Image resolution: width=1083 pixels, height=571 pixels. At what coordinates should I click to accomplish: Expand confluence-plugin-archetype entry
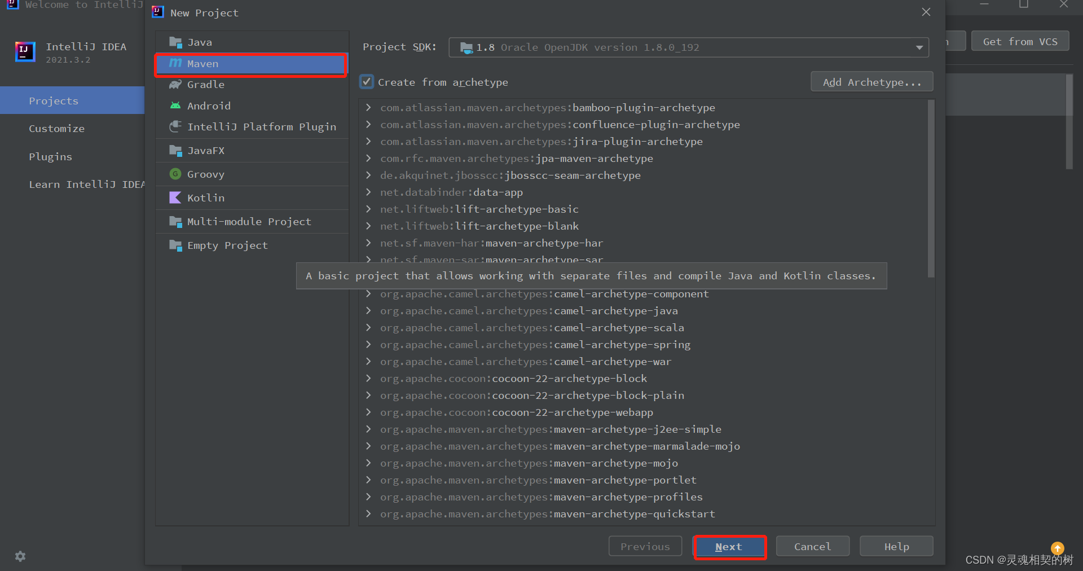[368, 124]
